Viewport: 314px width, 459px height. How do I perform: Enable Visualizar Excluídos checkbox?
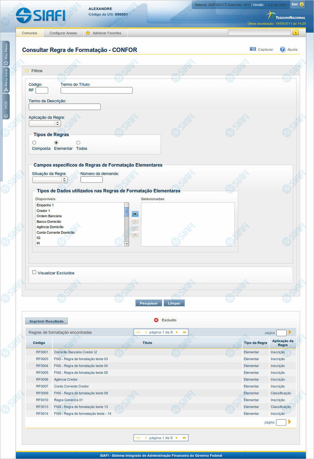[x=34, y=272]
